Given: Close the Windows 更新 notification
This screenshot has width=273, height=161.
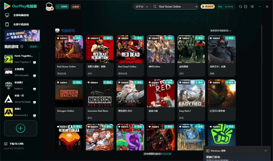Looking at the screenshot, I should click(x=266, y=151).
